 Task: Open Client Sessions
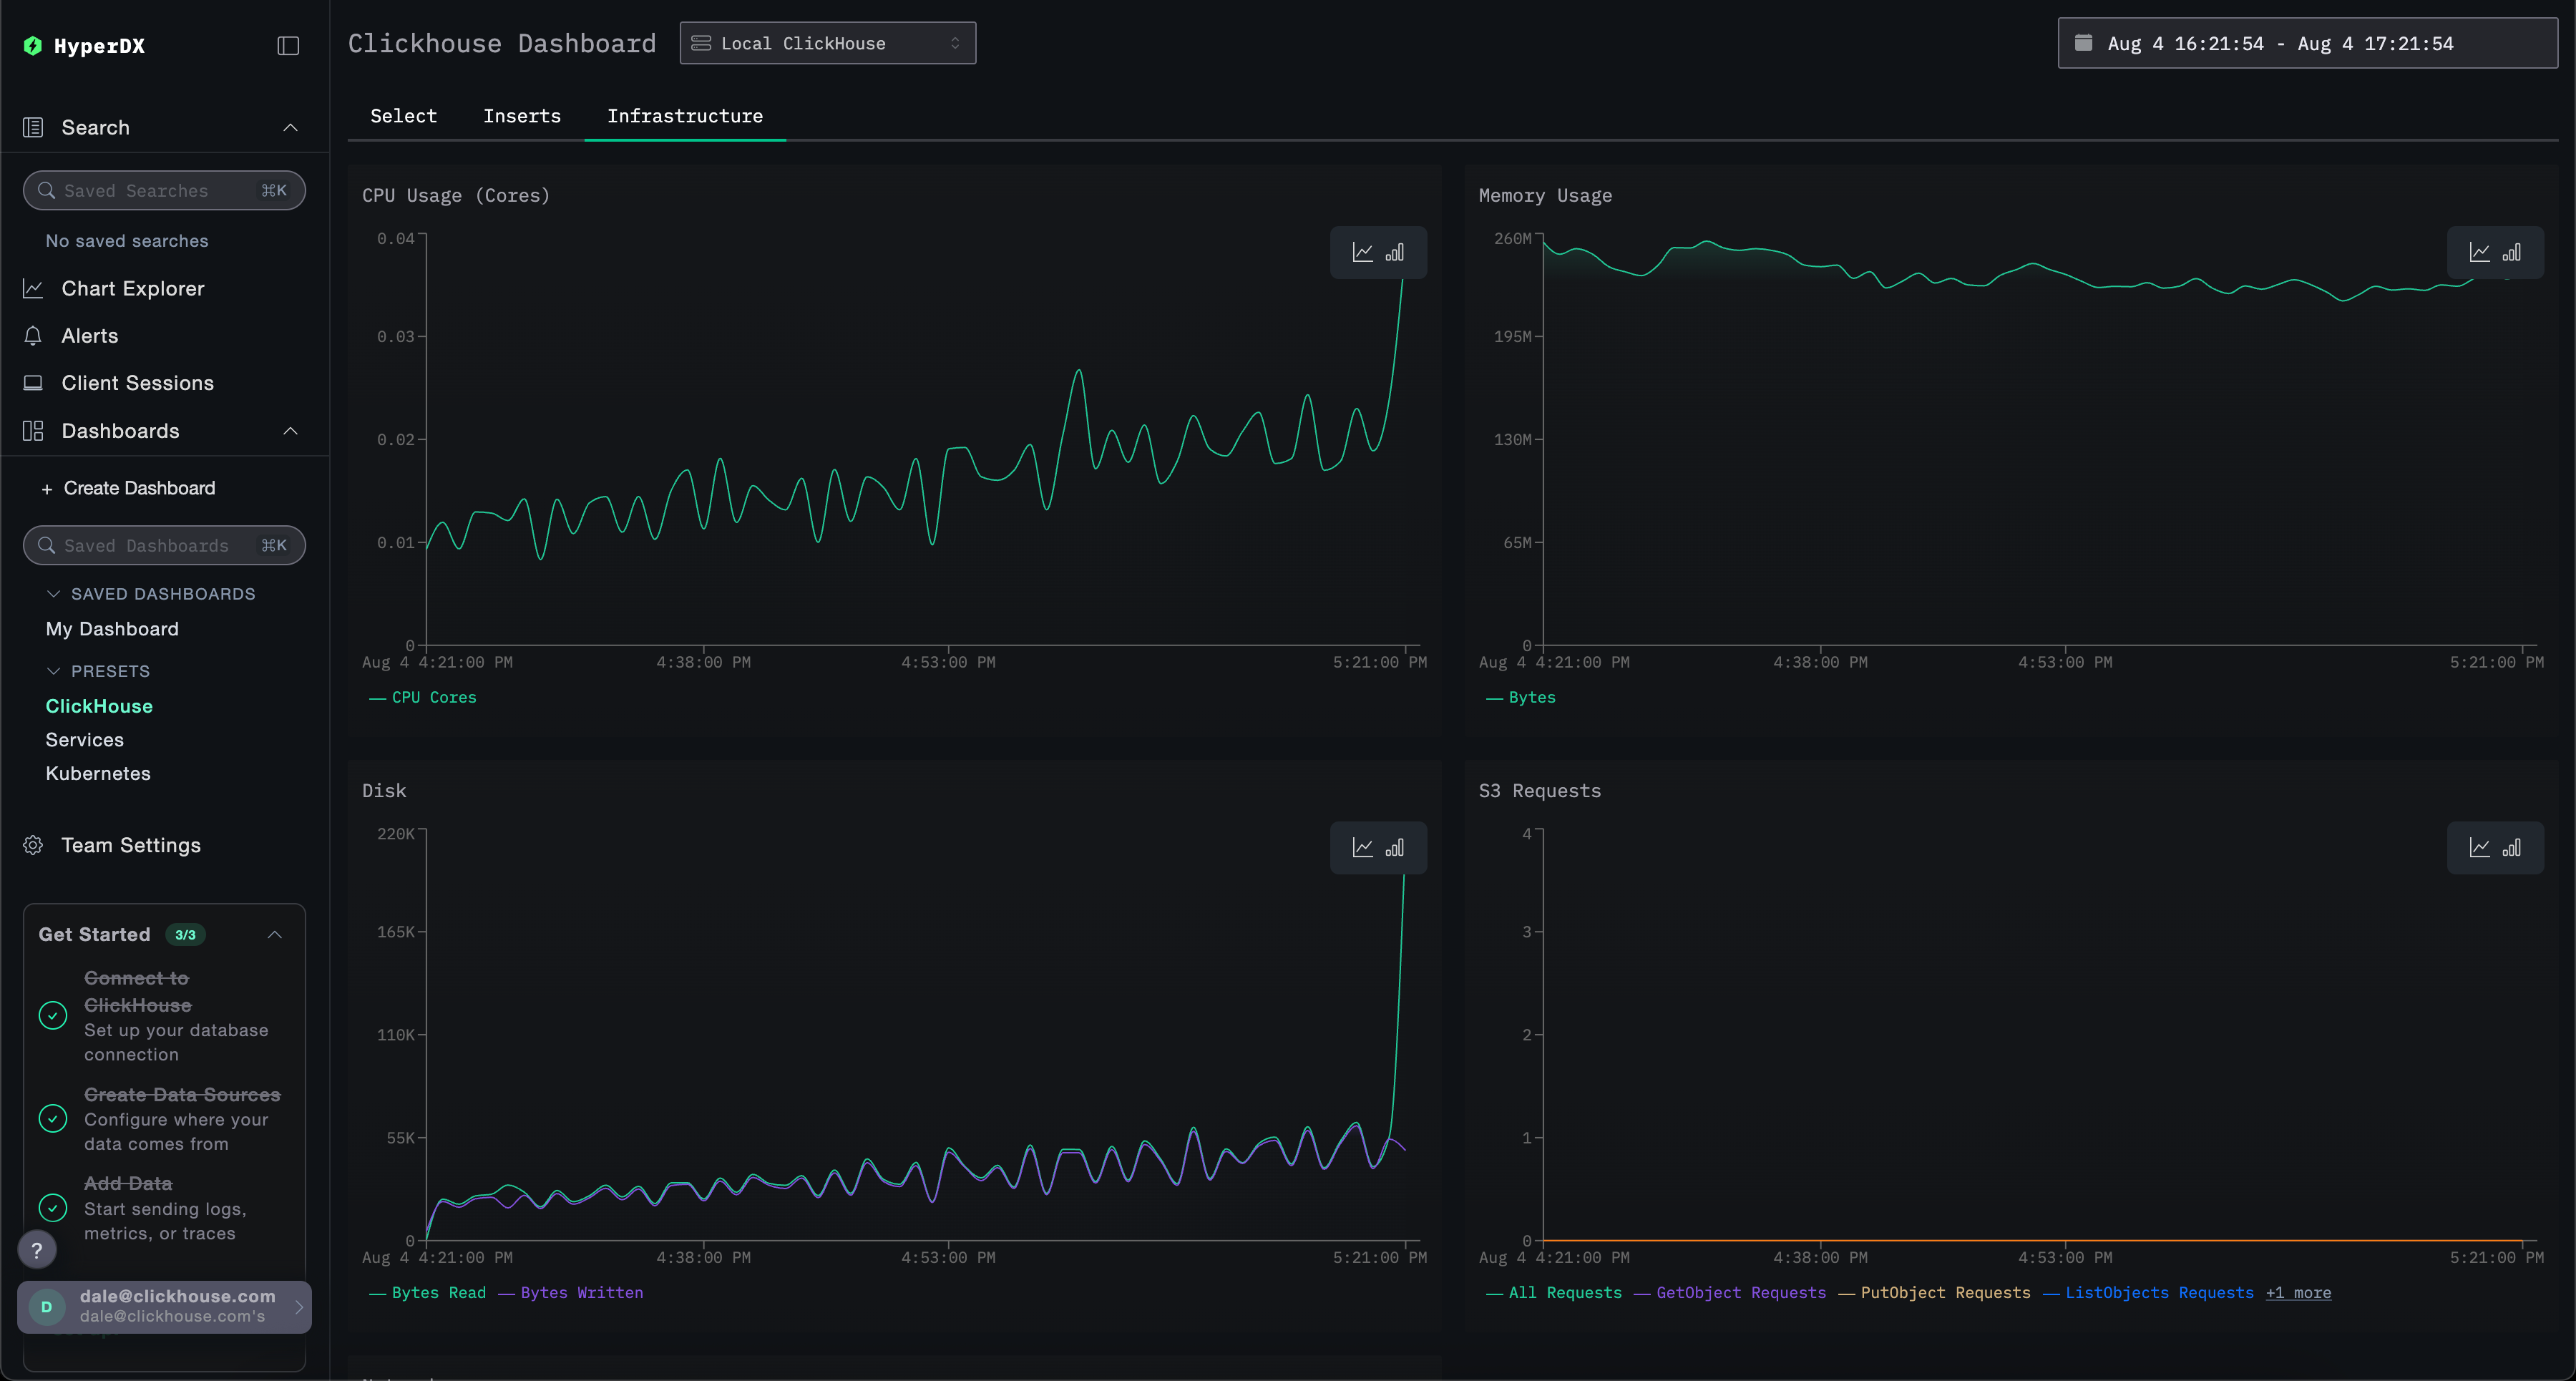coord(137,383)
